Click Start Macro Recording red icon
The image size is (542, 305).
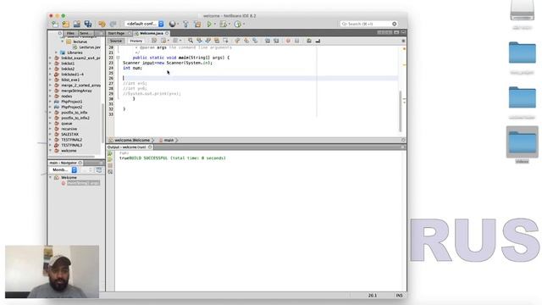(288, 41)
